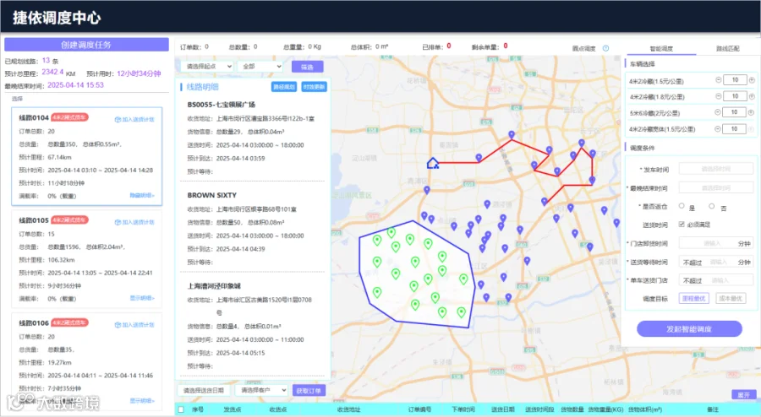Click the 发车时间 input field
761x417 pixels.
point(716,169)
